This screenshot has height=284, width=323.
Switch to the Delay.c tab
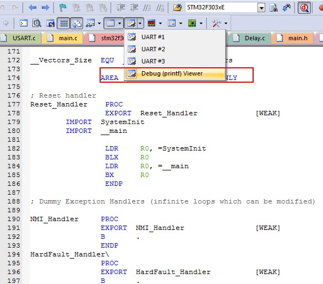point(249,38)
